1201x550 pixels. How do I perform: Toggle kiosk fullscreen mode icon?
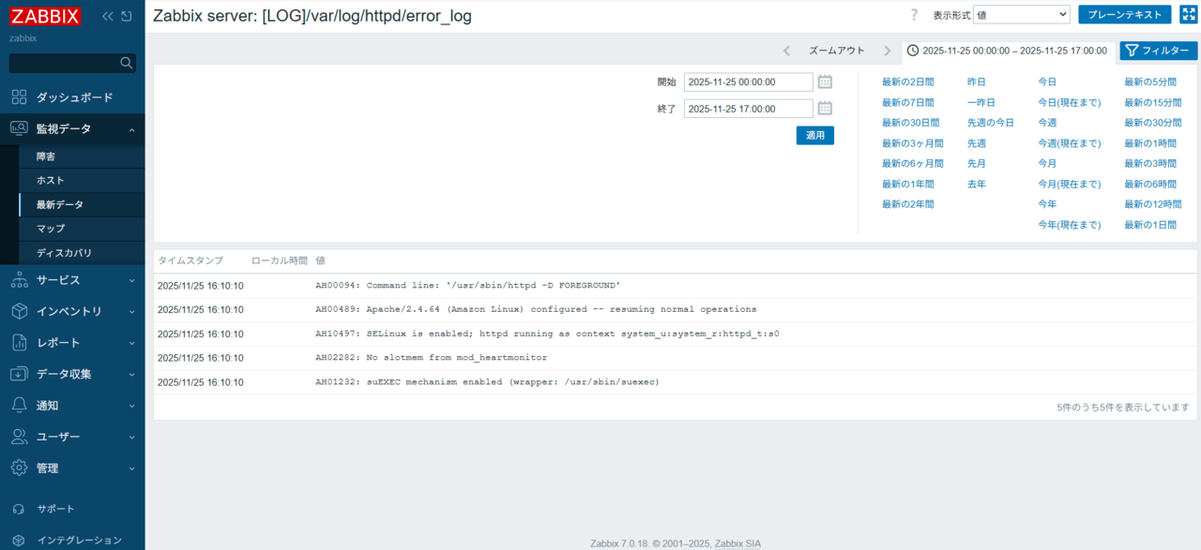(x=1188, y=14)
